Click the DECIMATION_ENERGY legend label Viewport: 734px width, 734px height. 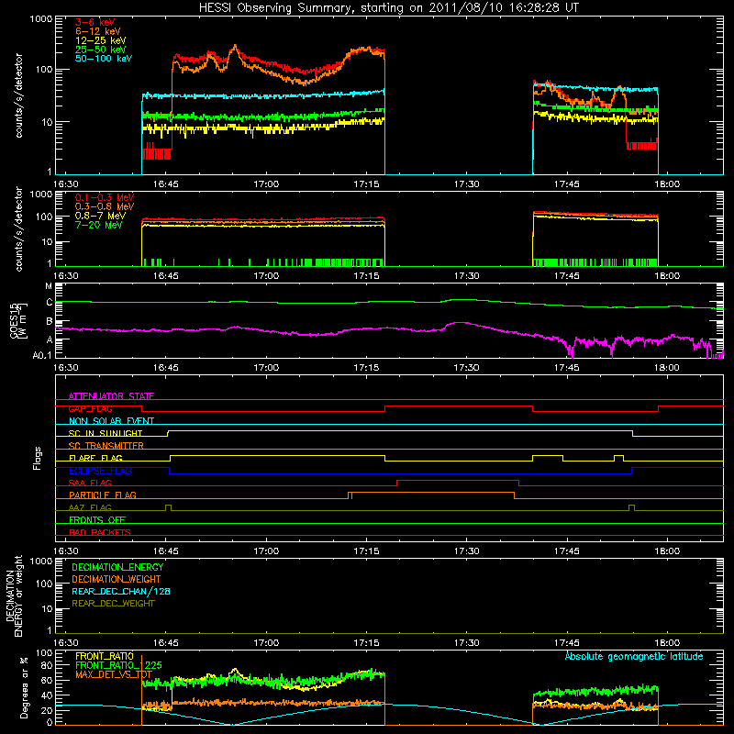pyautogui.click(x=117, y=567)
